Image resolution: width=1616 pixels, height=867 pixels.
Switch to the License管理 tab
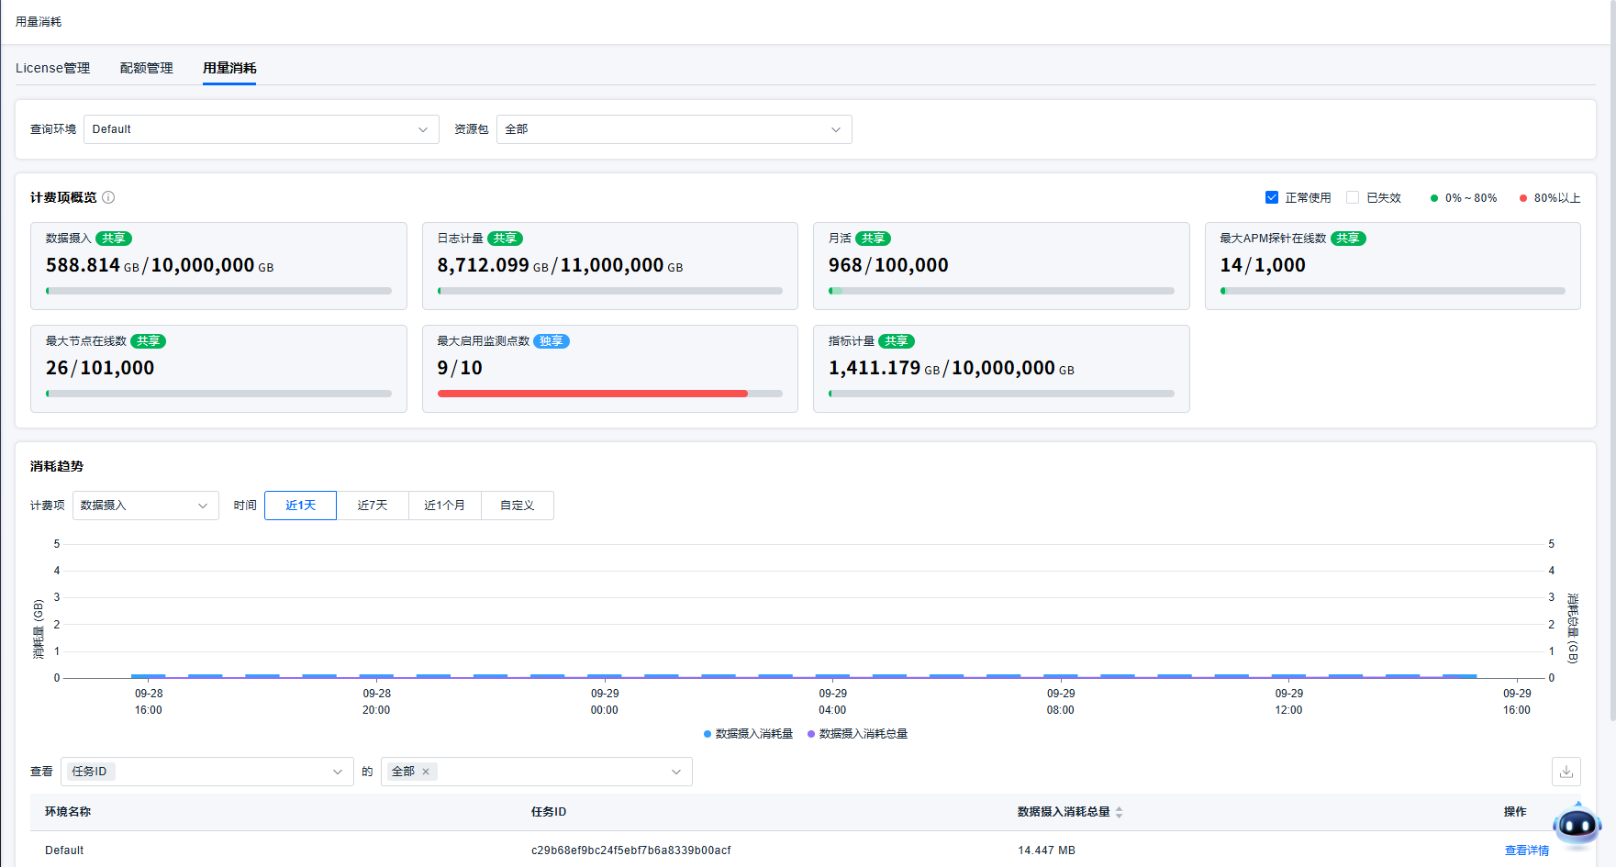(52, 68)
